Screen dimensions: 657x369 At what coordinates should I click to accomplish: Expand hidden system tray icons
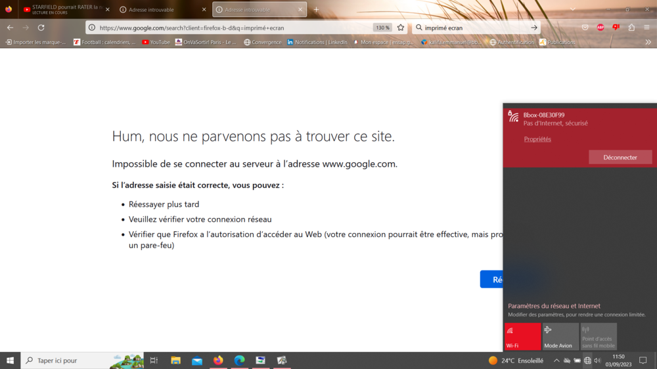556,360
